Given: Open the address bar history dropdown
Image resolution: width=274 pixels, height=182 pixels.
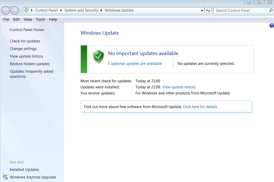Looking at the screenshot, I should click(x=202, y=10).
